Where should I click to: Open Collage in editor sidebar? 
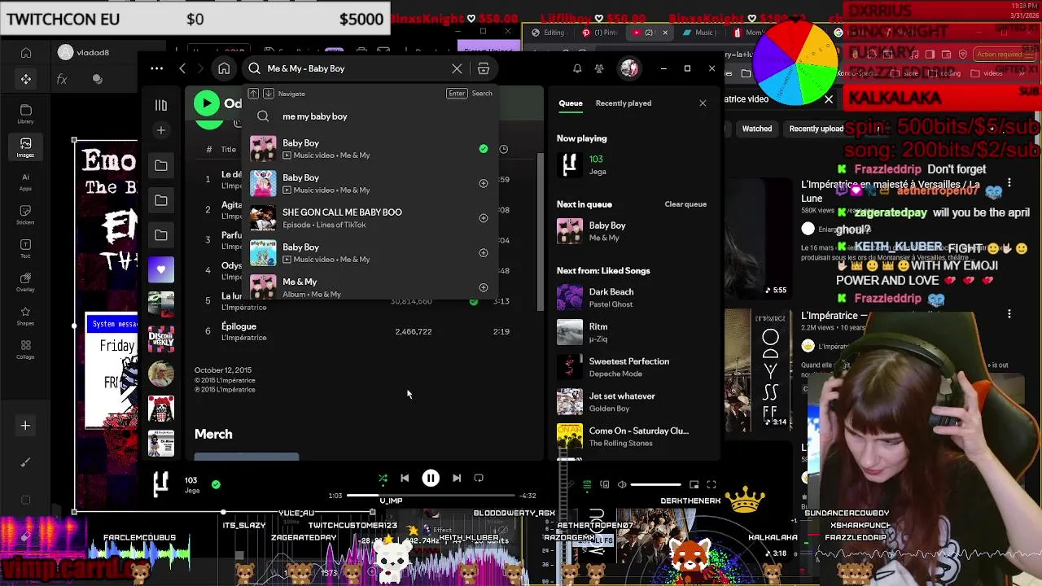25,350
